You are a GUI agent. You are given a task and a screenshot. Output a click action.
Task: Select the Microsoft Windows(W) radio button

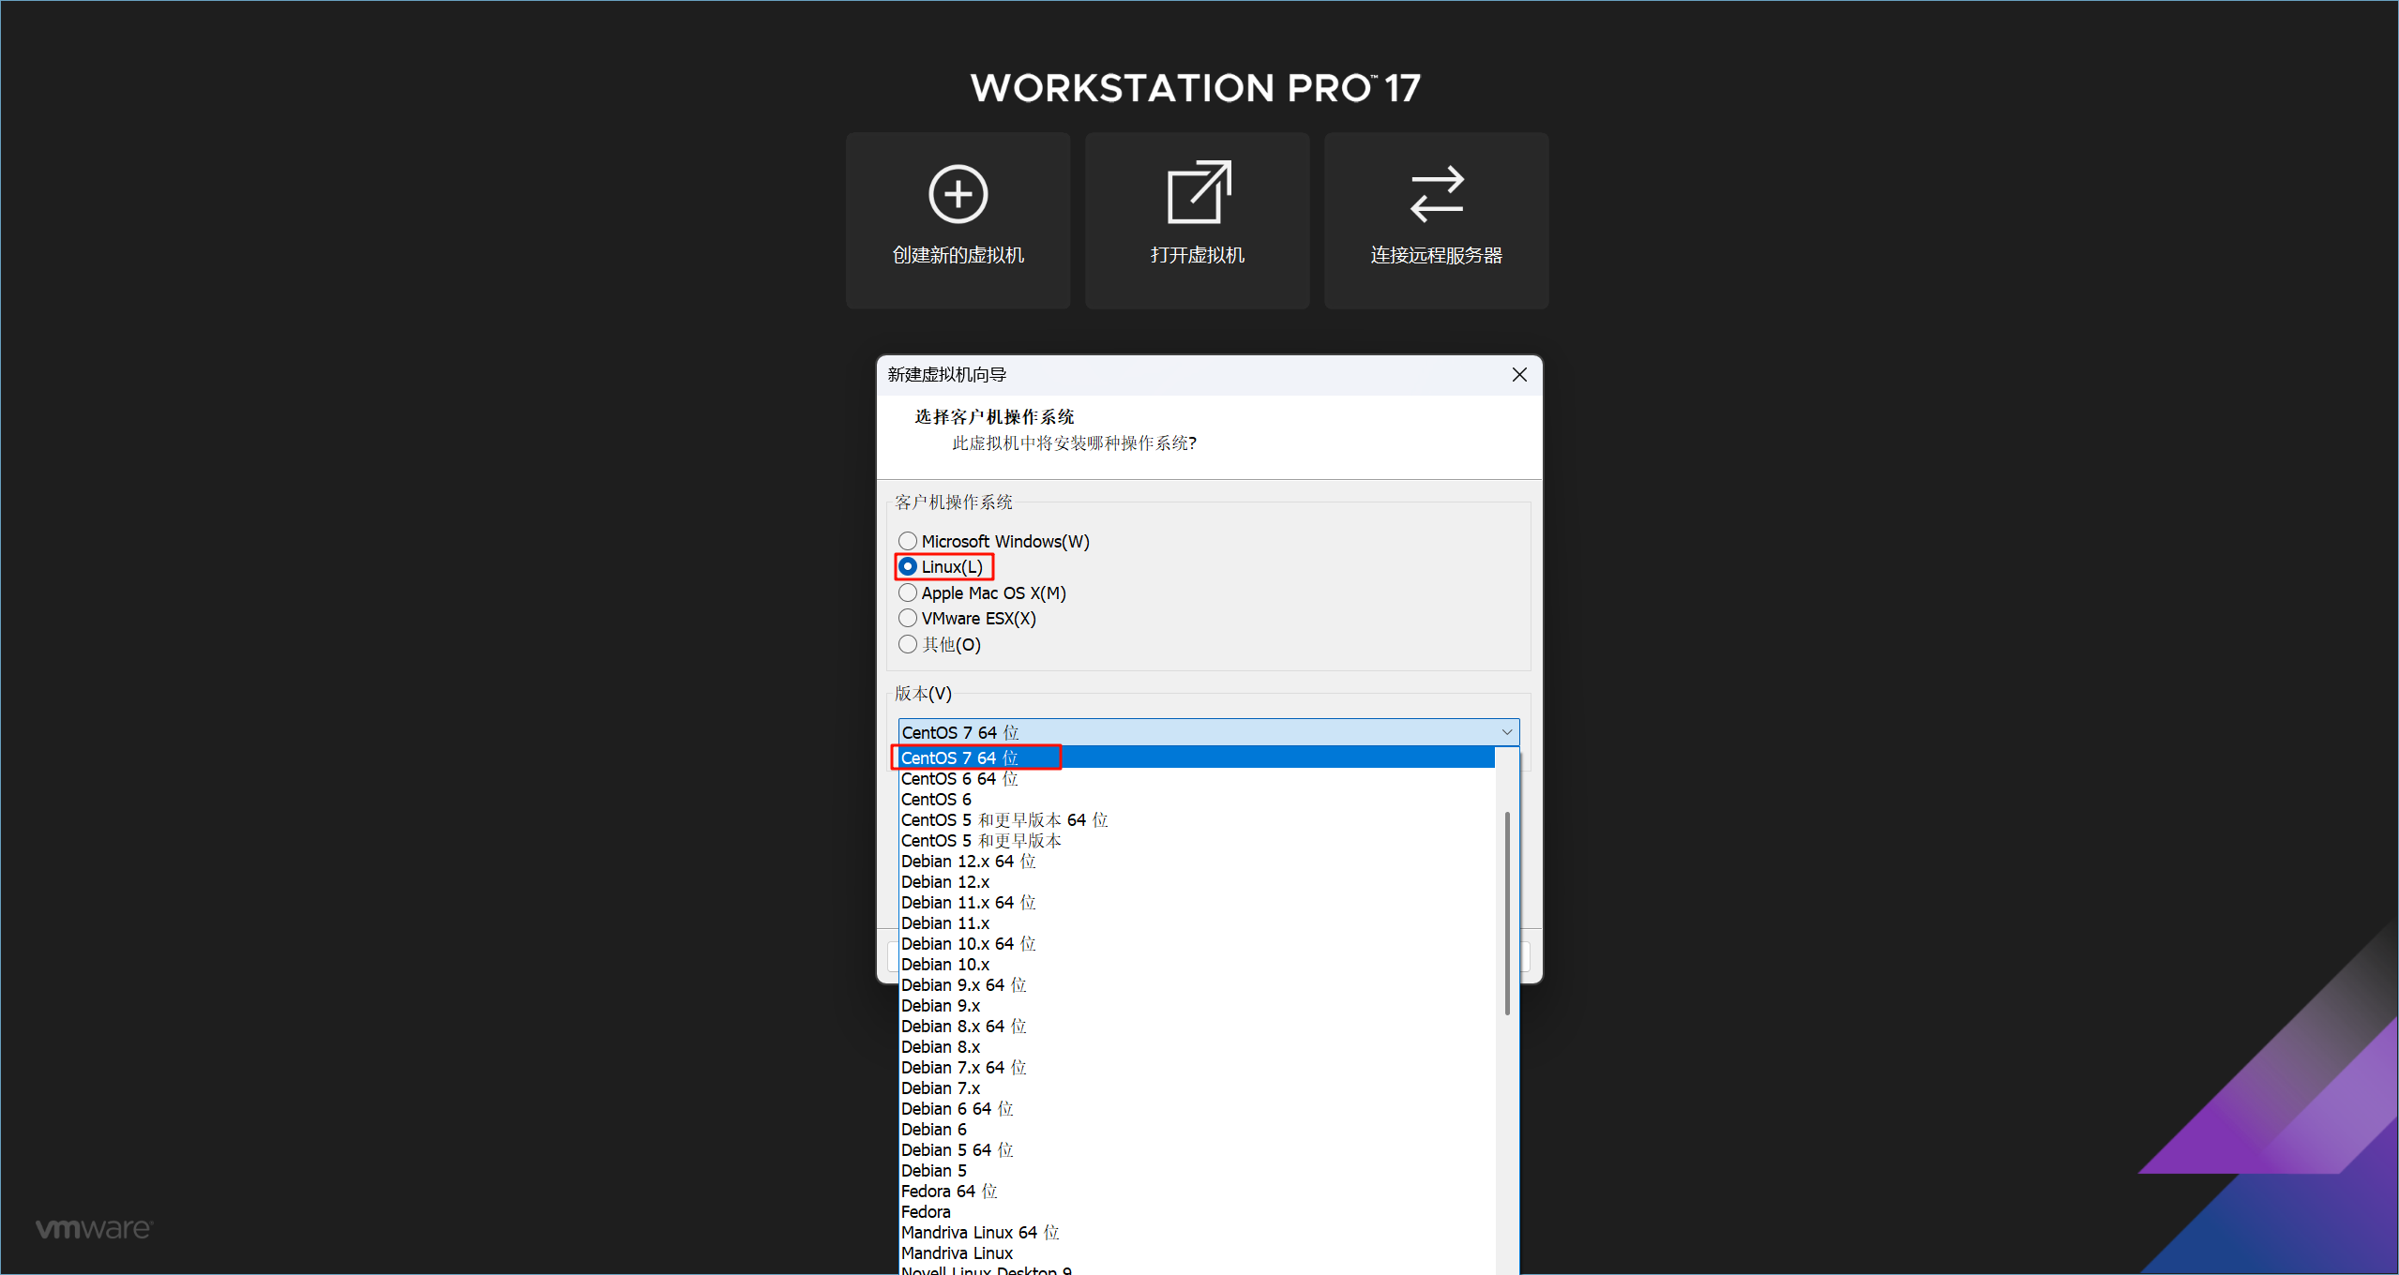tap(908, 541)
